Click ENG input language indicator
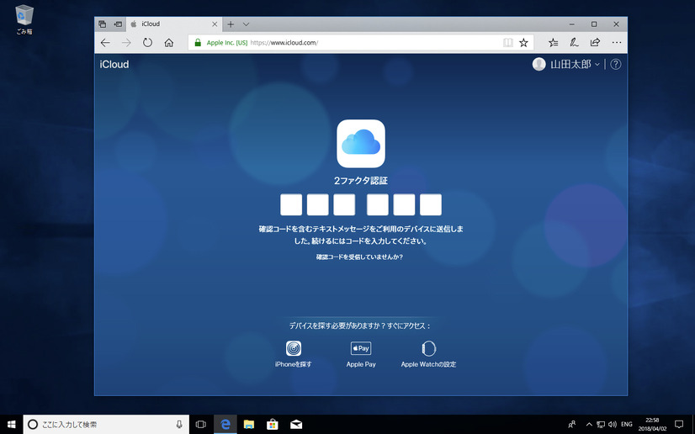695x434 pixels. (626, 424)
